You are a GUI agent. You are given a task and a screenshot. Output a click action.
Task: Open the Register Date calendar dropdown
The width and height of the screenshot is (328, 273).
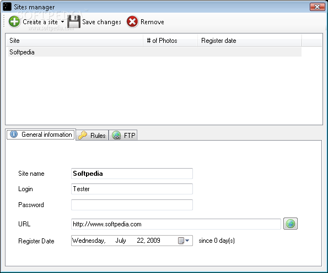tap(184, 241)
